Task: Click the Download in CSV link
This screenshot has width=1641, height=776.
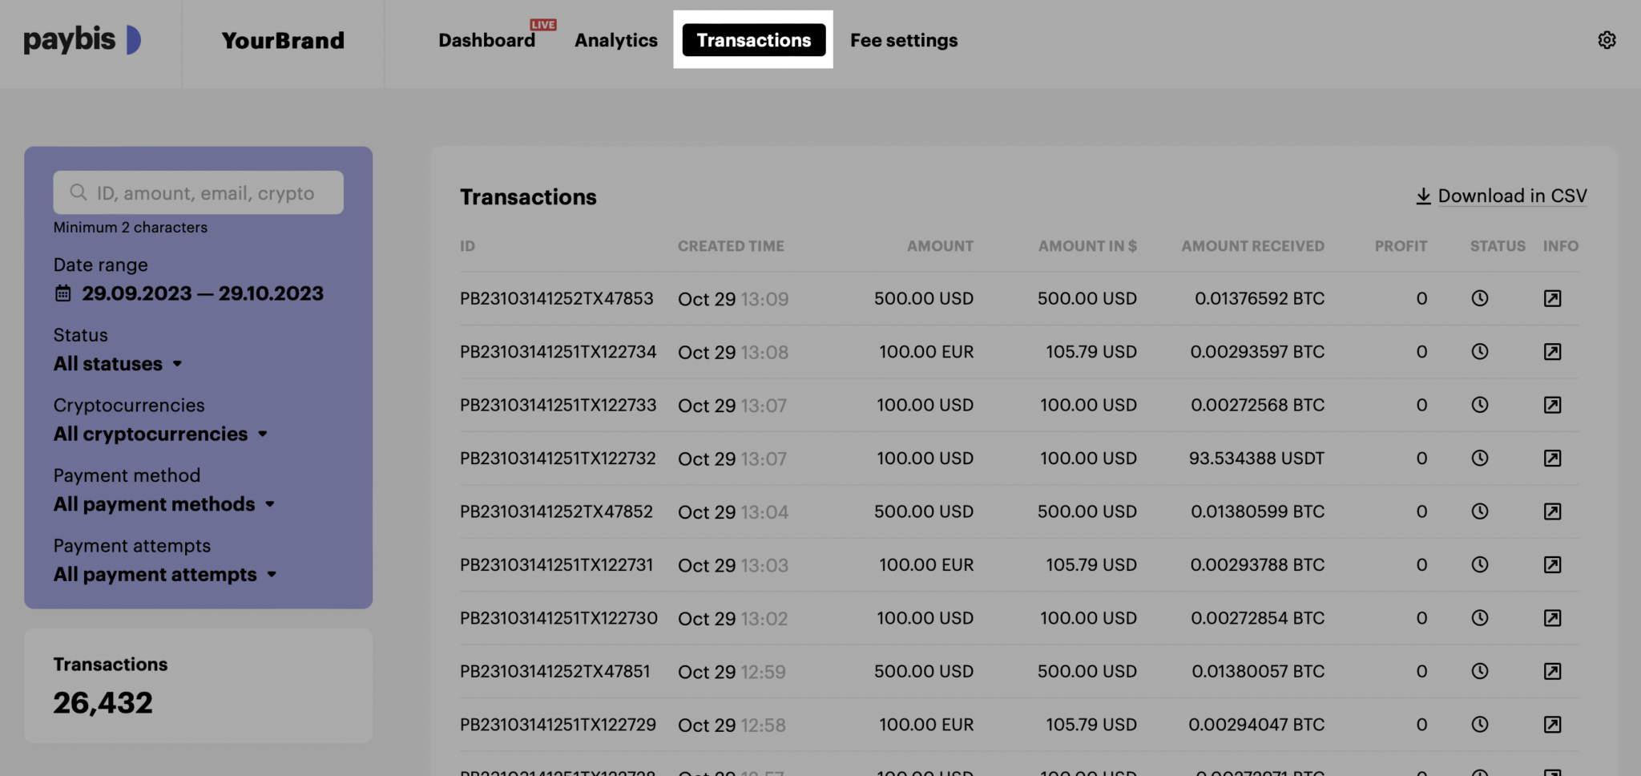Action: (1513, 195)
